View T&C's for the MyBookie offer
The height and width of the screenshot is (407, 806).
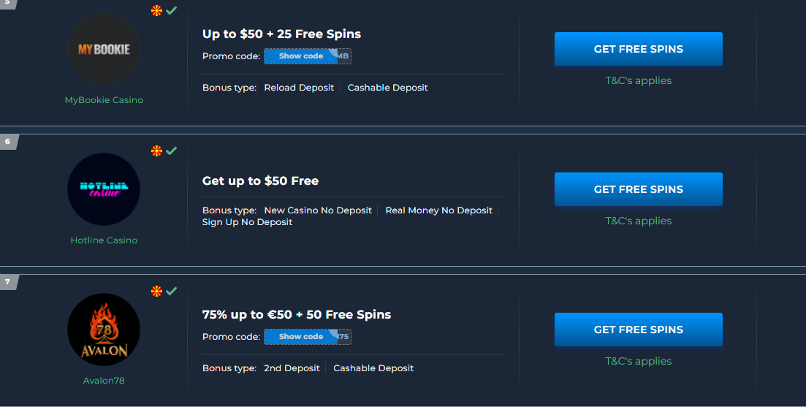pyautogui.click(x=638, y=80)
